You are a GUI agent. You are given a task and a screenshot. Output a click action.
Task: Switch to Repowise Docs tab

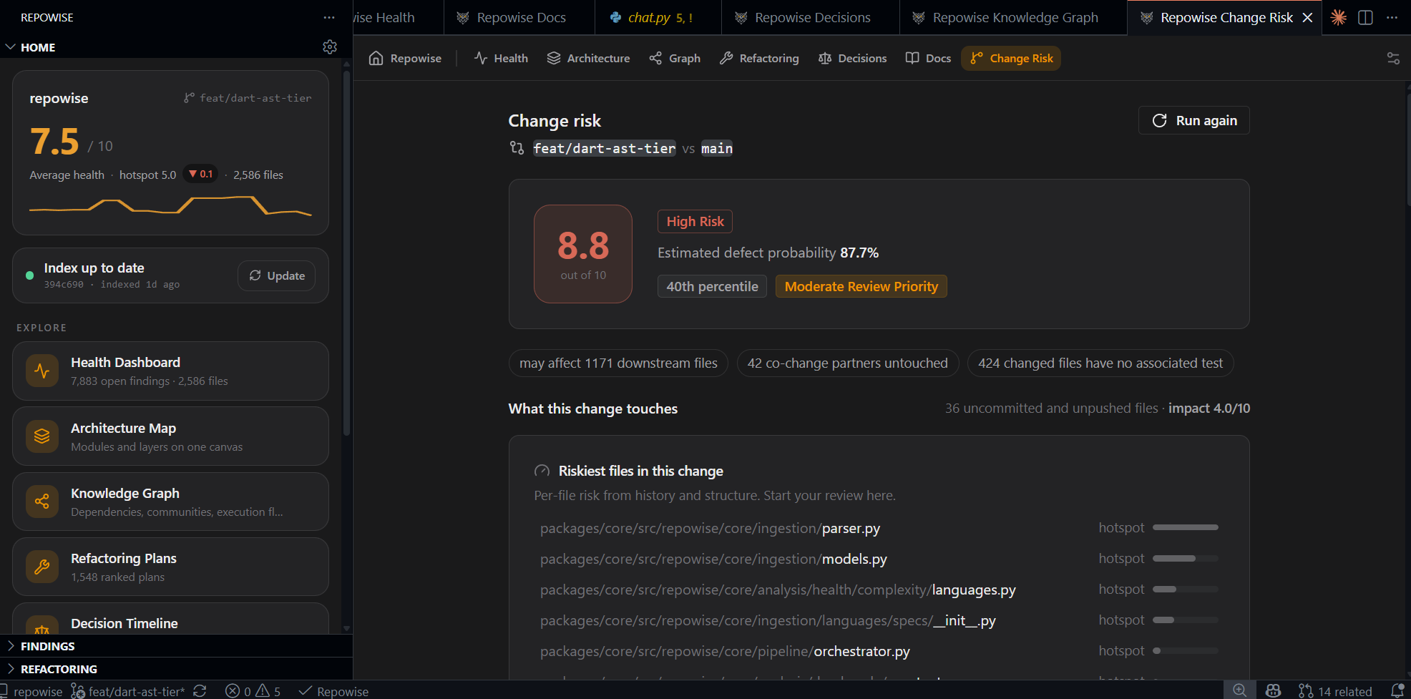[519, 17]
